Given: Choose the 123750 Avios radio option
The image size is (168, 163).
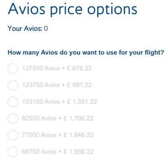Looking at the screenshot, I should coord(13,85).
